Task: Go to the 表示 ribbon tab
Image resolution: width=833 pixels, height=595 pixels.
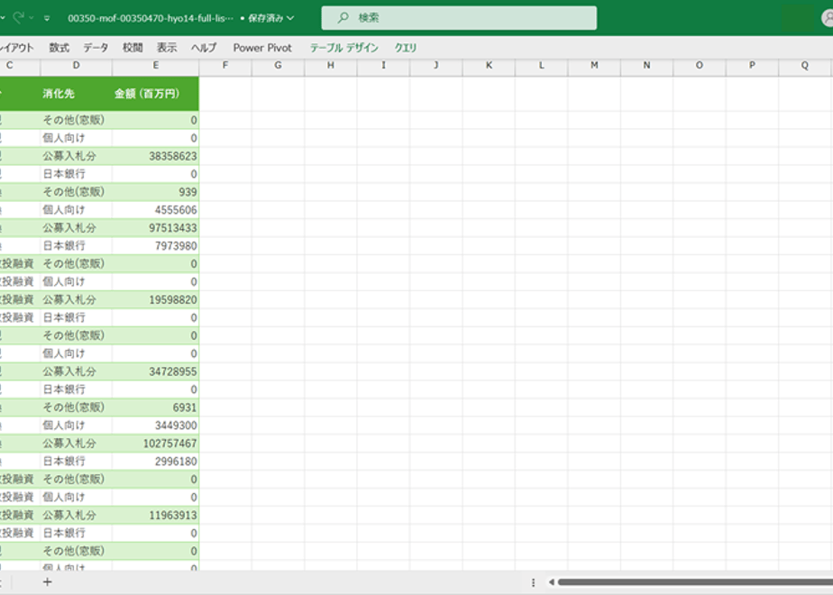Action: click(167, 48)
